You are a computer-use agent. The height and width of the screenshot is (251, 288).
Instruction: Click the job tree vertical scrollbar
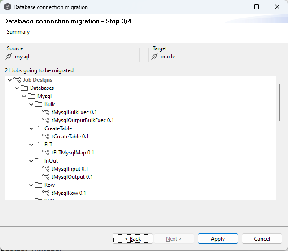279,100
